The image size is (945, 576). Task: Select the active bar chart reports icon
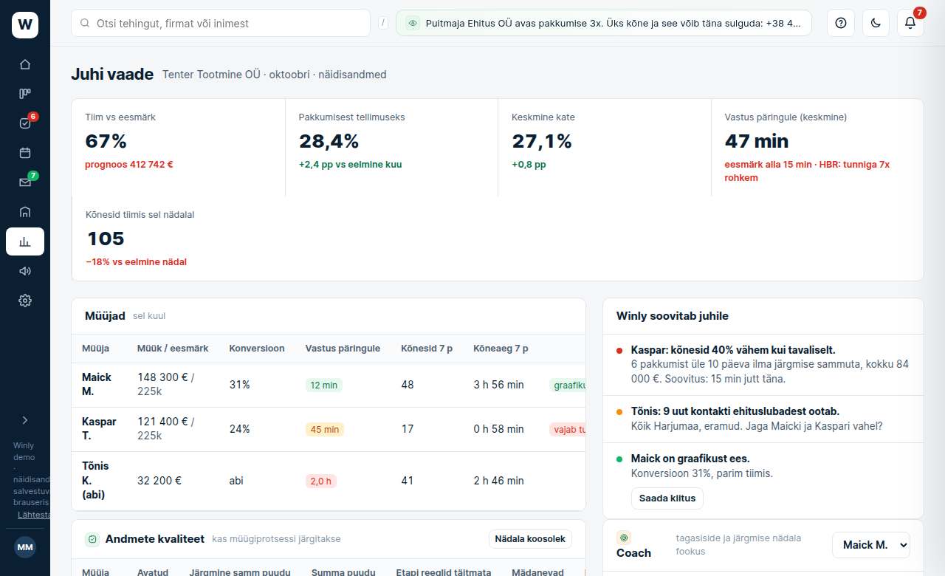pyautogui.click(x=25, y=241)
